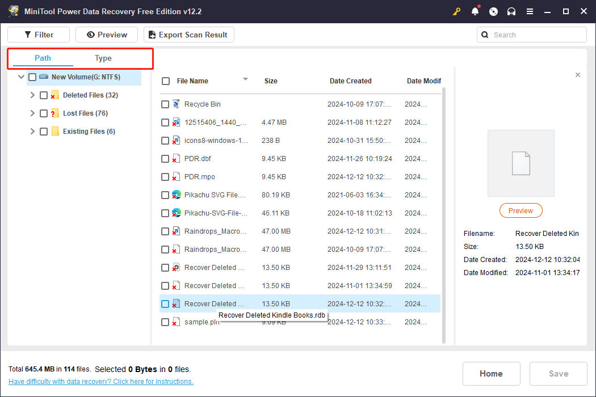Click the orange Preview button
Image resolution: width=596 pixels, height=397 pixels.
pyautogui.click(x=521, y=211)
